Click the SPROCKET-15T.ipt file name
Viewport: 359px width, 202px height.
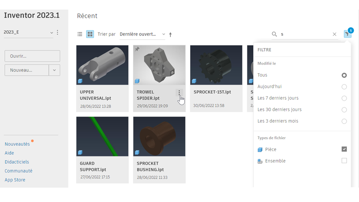click(212, 92)
